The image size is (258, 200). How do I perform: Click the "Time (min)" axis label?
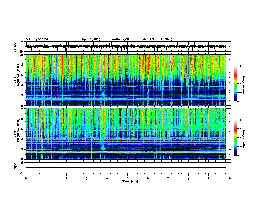[x=130, y=181]
